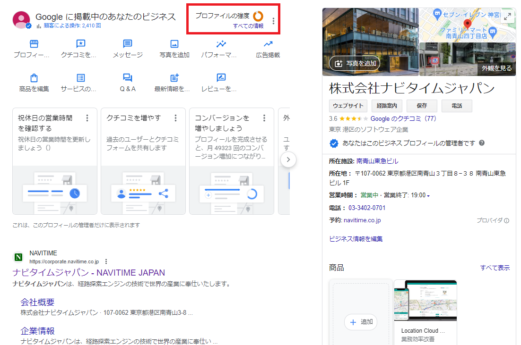Click the ウェブサイト button
This screenshot has height=345, width=521.
348,106
